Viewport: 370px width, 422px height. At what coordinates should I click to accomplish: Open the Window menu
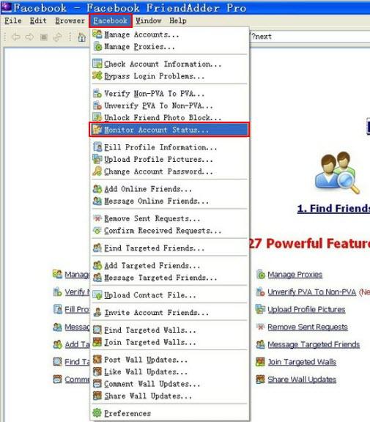(x=148, y=21)
